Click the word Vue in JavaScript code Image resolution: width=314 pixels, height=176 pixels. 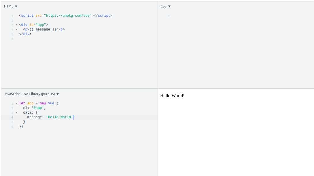(51, 104)
